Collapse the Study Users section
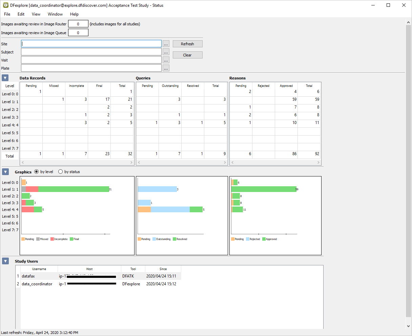 pos(5,261)
